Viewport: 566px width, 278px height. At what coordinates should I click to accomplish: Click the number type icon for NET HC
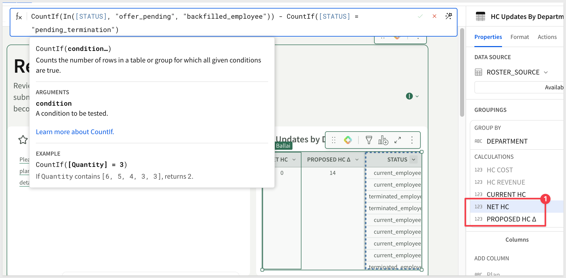click(478, 207)
